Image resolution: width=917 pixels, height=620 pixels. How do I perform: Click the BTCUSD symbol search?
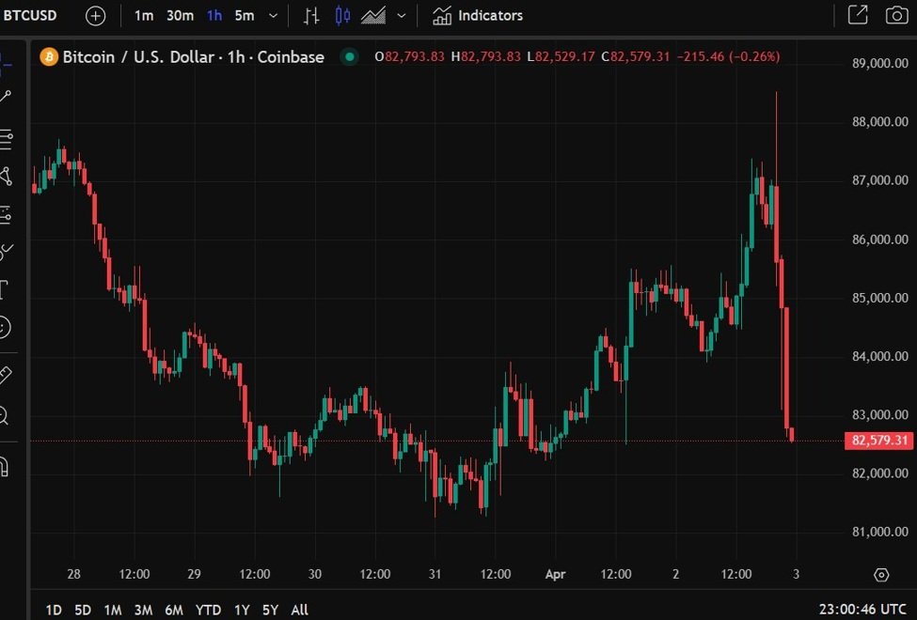(x=30, y=16)
